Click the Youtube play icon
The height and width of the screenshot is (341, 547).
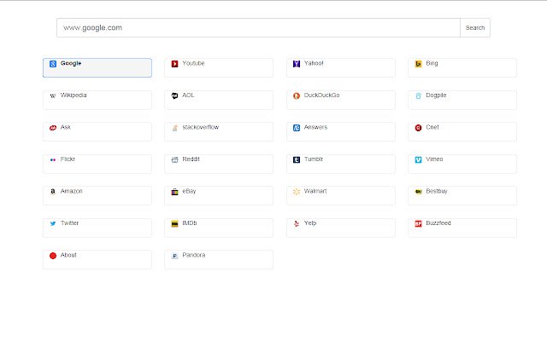tap(174, 64)
